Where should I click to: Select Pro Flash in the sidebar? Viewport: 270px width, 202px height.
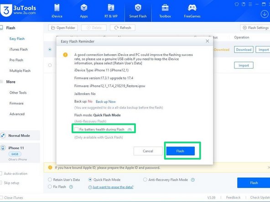tap(16, 60)
